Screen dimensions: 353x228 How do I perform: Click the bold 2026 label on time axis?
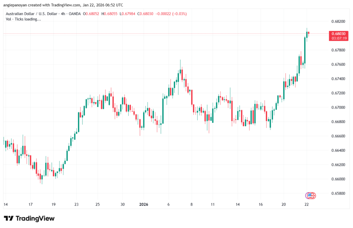143,204
